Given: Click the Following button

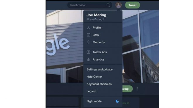Looking at the screenshot, I should click(x=127, y=89).
